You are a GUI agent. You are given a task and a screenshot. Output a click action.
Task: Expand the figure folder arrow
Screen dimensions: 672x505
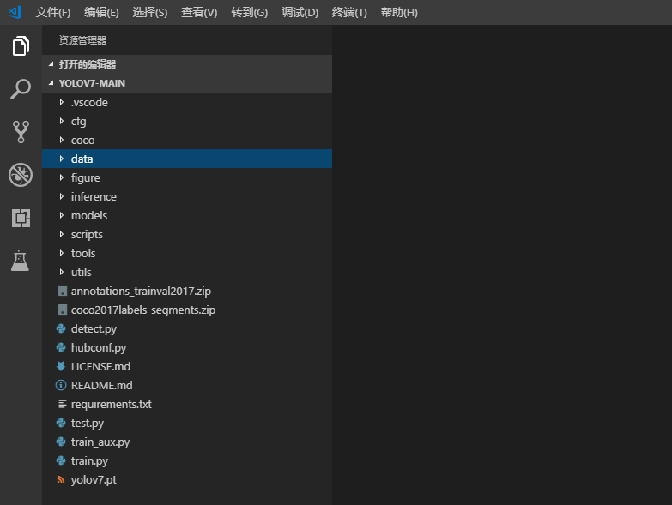pyautogui.click(x=62, y=177)
